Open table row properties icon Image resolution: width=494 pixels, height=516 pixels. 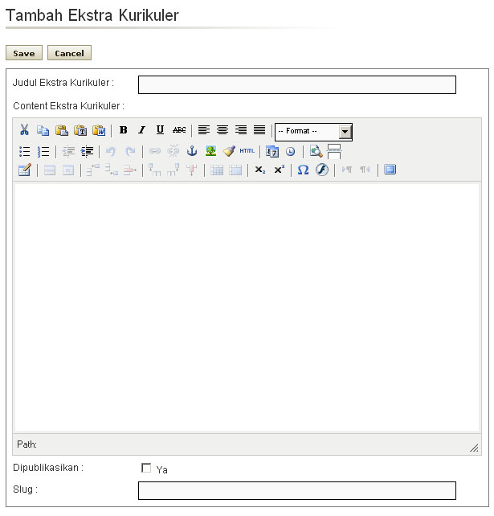[x=50, y=170]
